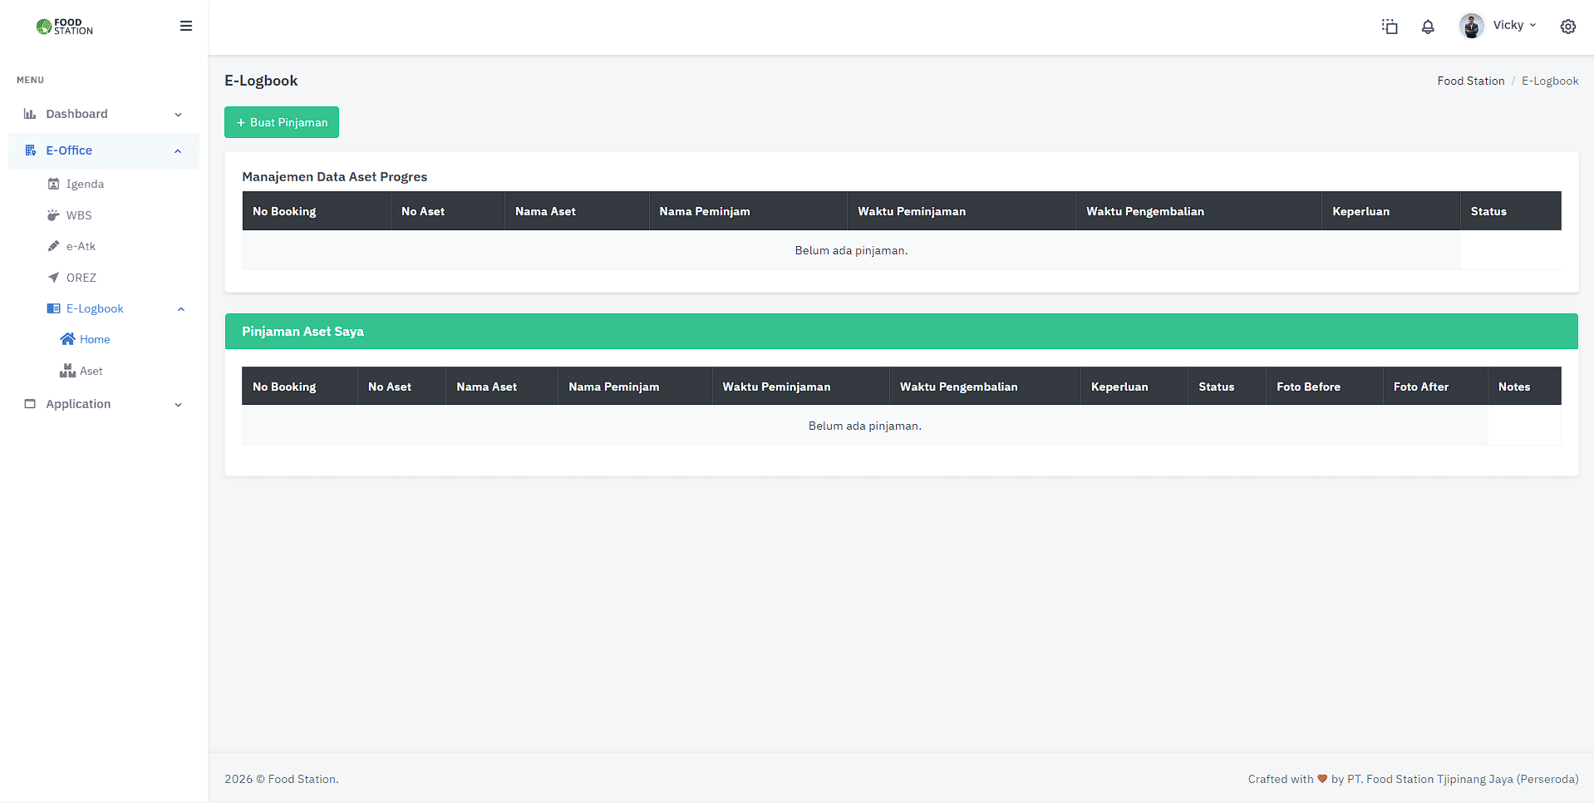Toggle fullscreen with the frame icon

pyautogui.click(x=1390, y=27)
